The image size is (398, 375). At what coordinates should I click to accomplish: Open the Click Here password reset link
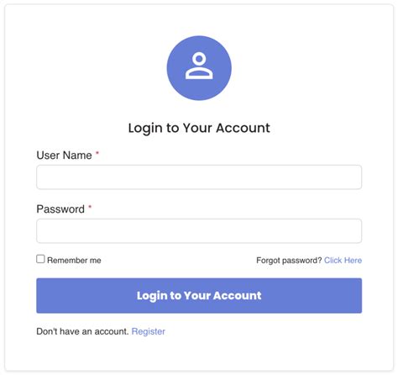tap(343, 261)
